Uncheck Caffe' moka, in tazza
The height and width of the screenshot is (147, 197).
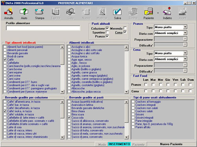(5, 111)
